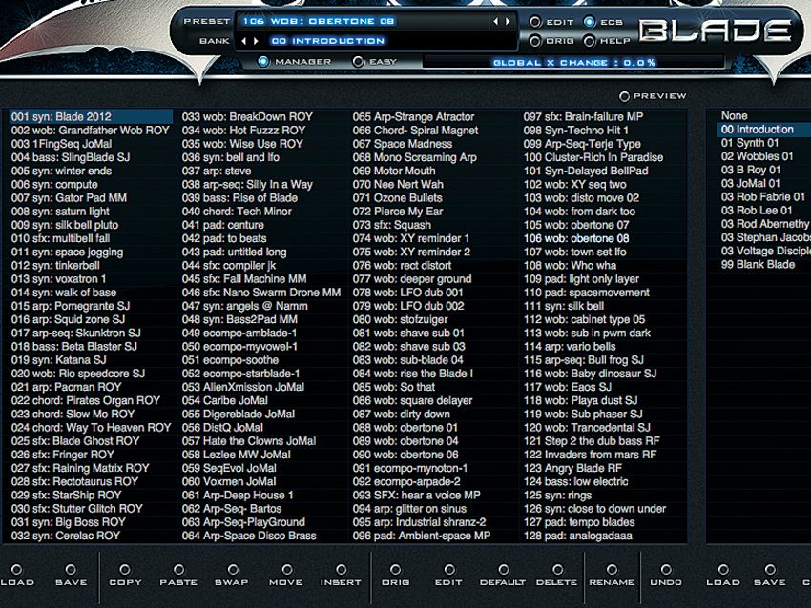811x608 pixels.
Task: Click the BLADE logo
Action: pyautogui.click(x=716, y=31)
